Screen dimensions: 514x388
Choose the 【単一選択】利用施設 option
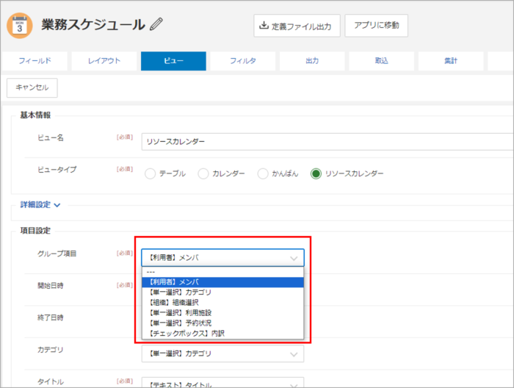click(223, 313)
